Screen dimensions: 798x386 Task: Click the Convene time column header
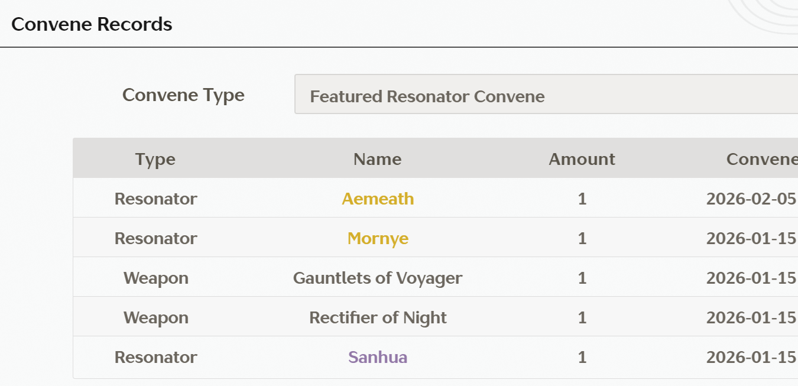coord(761,159)
